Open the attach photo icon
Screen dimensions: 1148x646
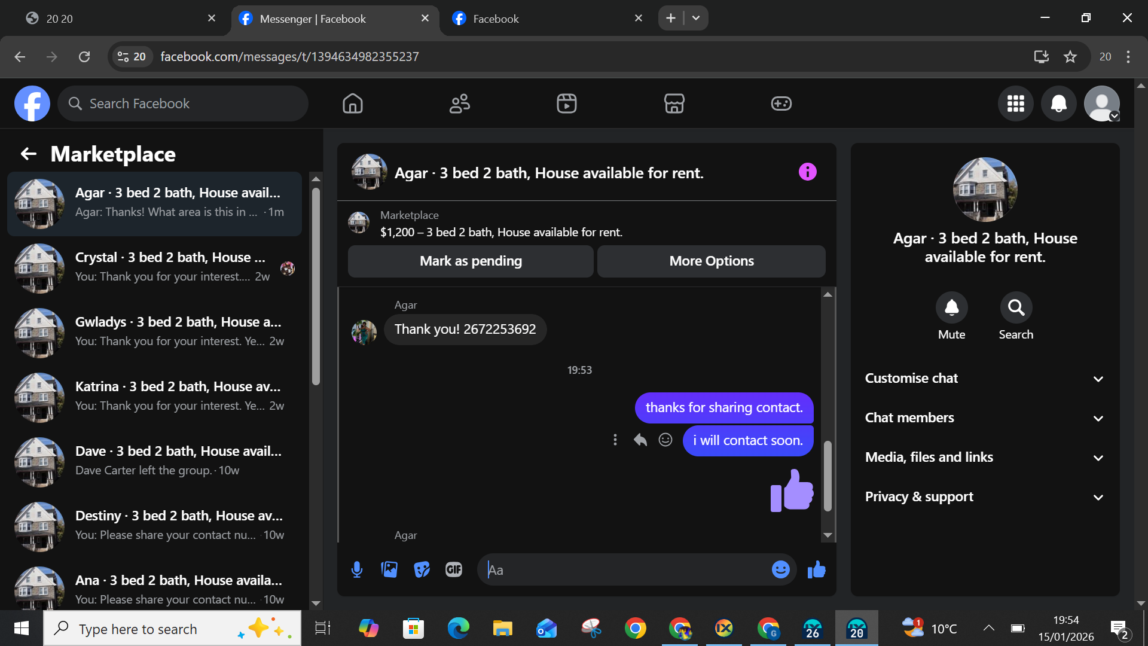click(x=389, y=569)
